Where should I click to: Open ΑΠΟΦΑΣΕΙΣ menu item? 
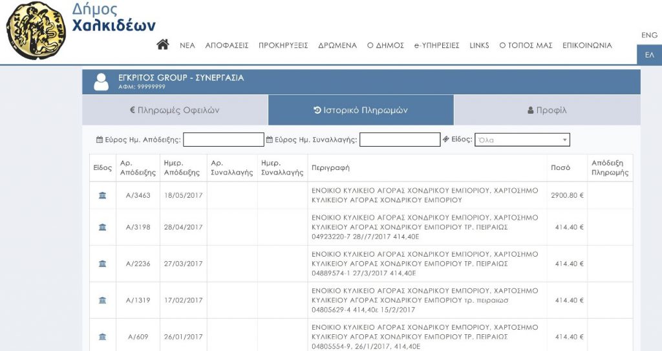click(227, 46)
